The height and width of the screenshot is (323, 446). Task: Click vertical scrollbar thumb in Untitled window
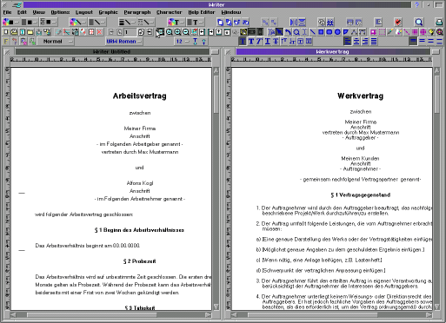point(216,95)
